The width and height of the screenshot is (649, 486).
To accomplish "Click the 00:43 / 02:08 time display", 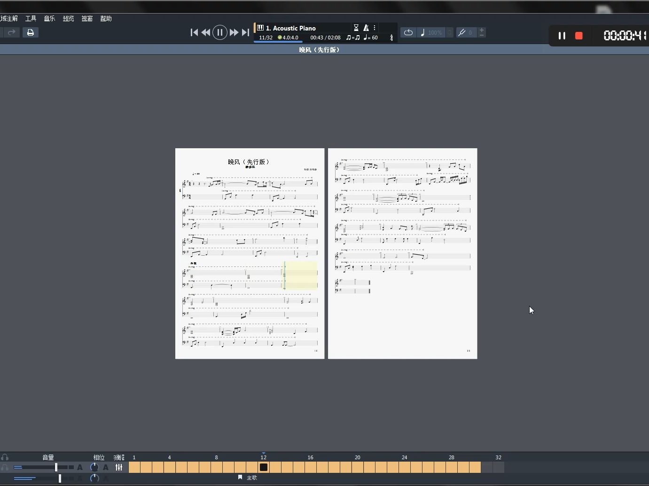I will pos(325,38).
